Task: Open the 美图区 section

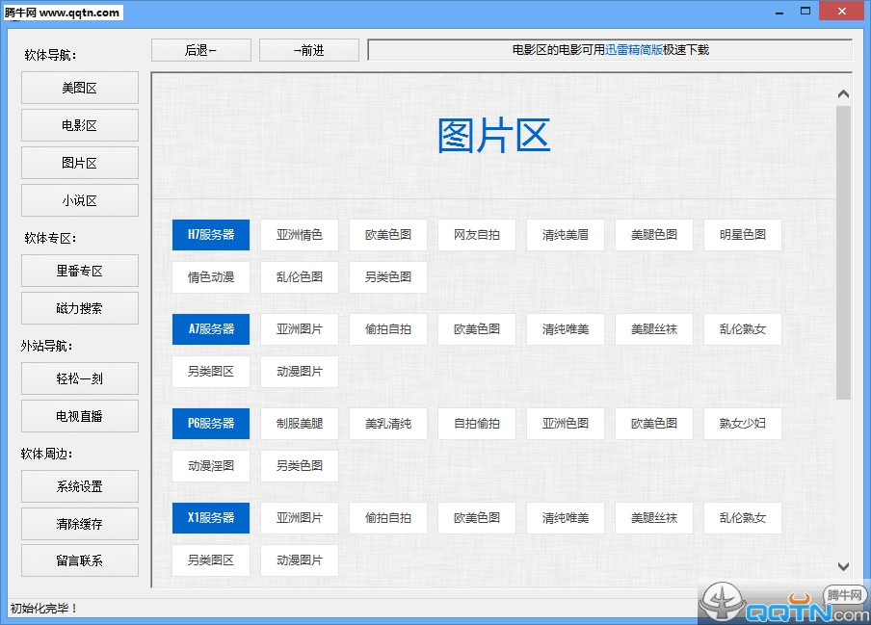Action: tap(80, 88)
